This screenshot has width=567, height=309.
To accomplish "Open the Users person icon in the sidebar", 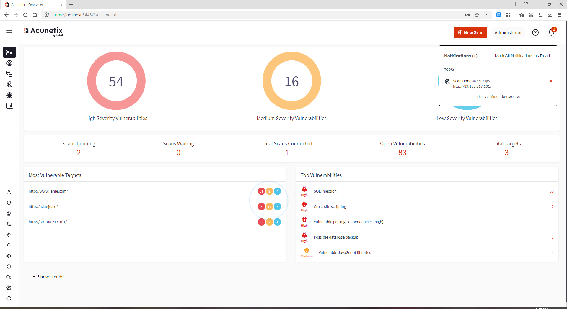I will 9,192.
